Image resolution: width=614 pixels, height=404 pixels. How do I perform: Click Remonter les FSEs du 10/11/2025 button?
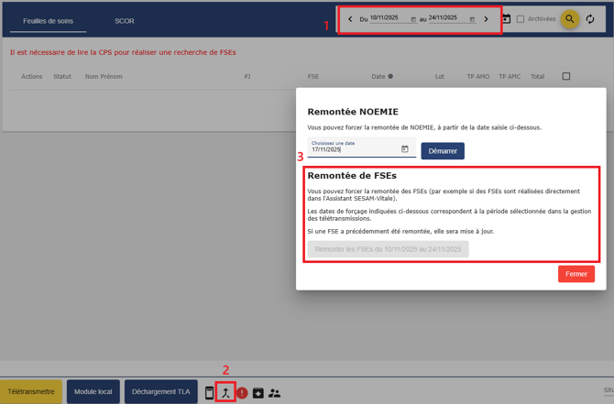[x=388, y=249]
